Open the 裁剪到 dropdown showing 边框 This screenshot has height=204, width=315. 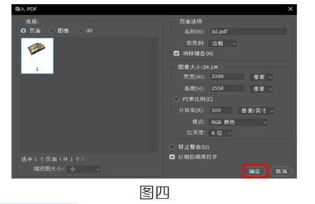click(223, 44)
